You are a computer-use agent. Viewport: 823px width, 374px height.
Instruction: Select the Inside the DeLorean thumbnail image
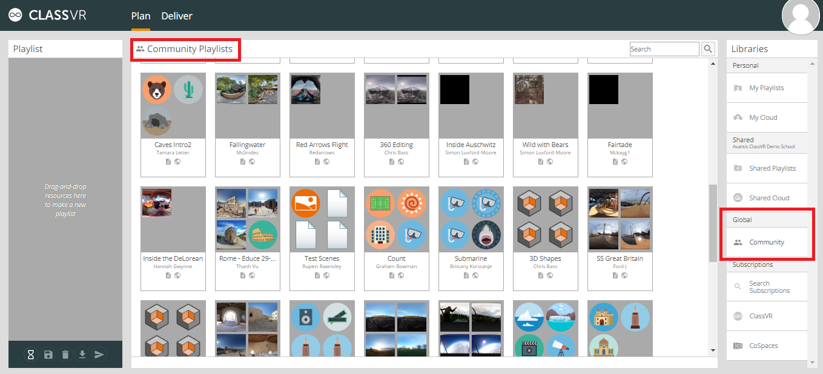click(x=157, y=203)
